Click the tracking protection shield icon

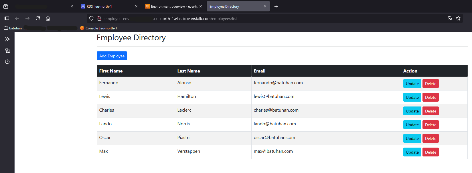[x=91, y=18]
